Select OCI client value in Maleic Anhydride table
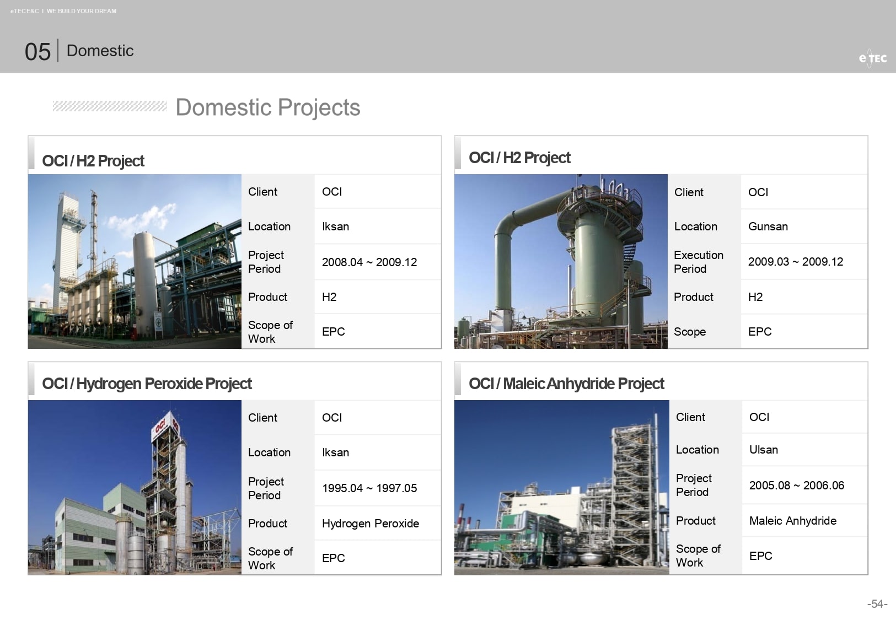The image size is (896, 620). [x=759, y=417]
